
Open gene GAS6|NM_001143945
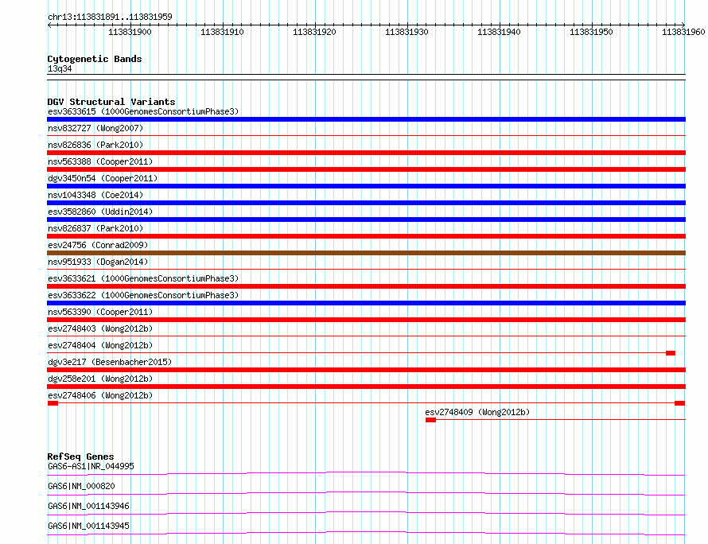88,526
